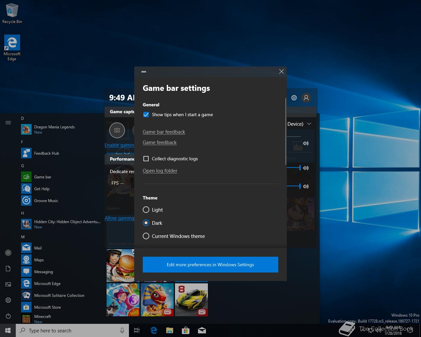The image size is (421, 337).
Task: Open Settings gear in Start sidebar
Action: coord(8,300)
